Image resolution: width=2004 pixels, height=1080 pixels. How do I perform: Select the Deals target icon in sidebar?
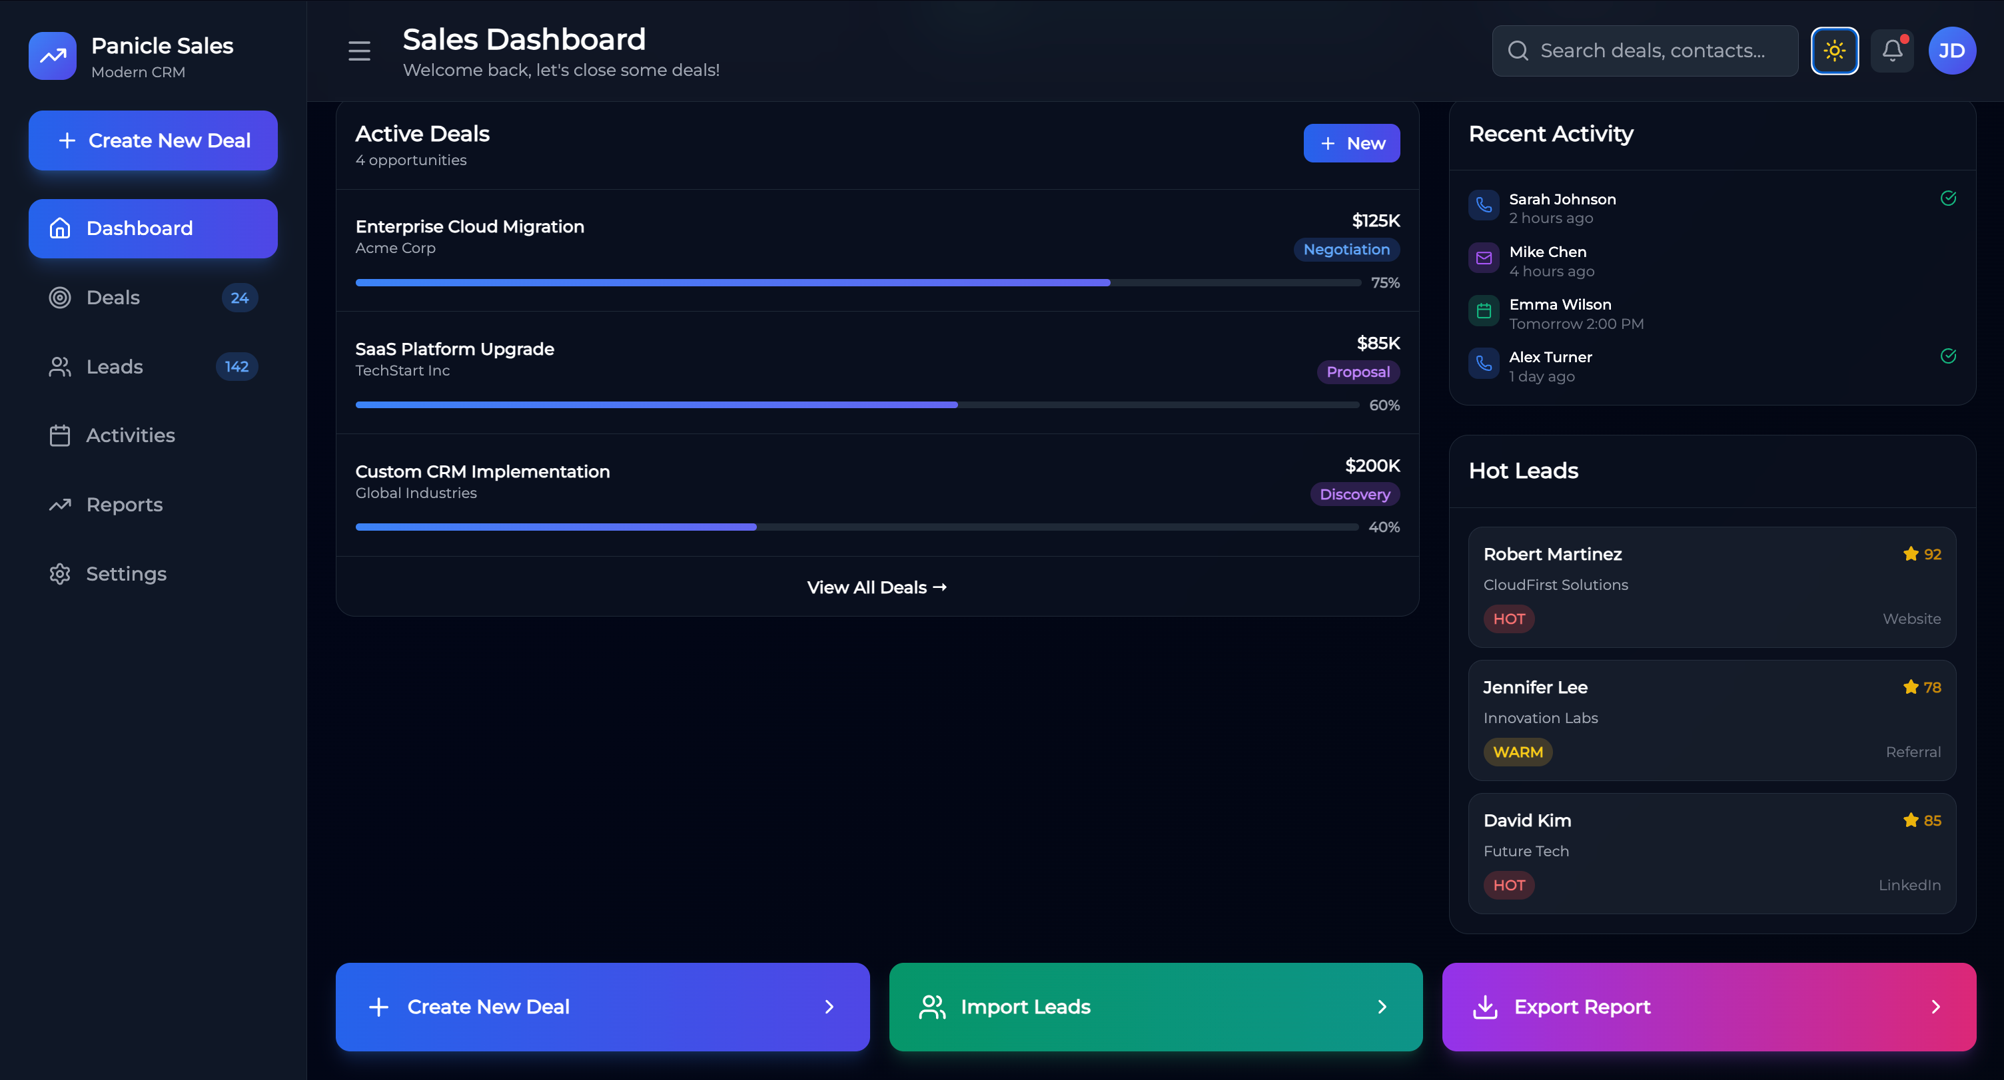tap(59, 297)
